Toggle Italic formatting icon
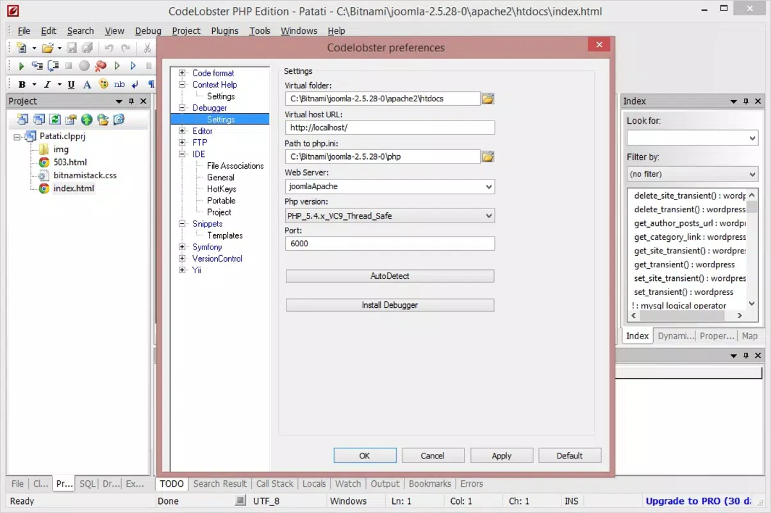This screenshot has width=771, height=513. tap(47, 85)
